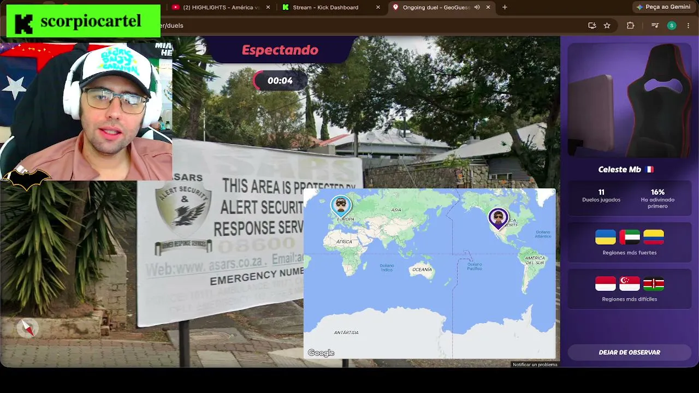Click the scorpiocartel Kick overlay banner
The height and width of the screenshot is (393, 699).
coord(83,22)
